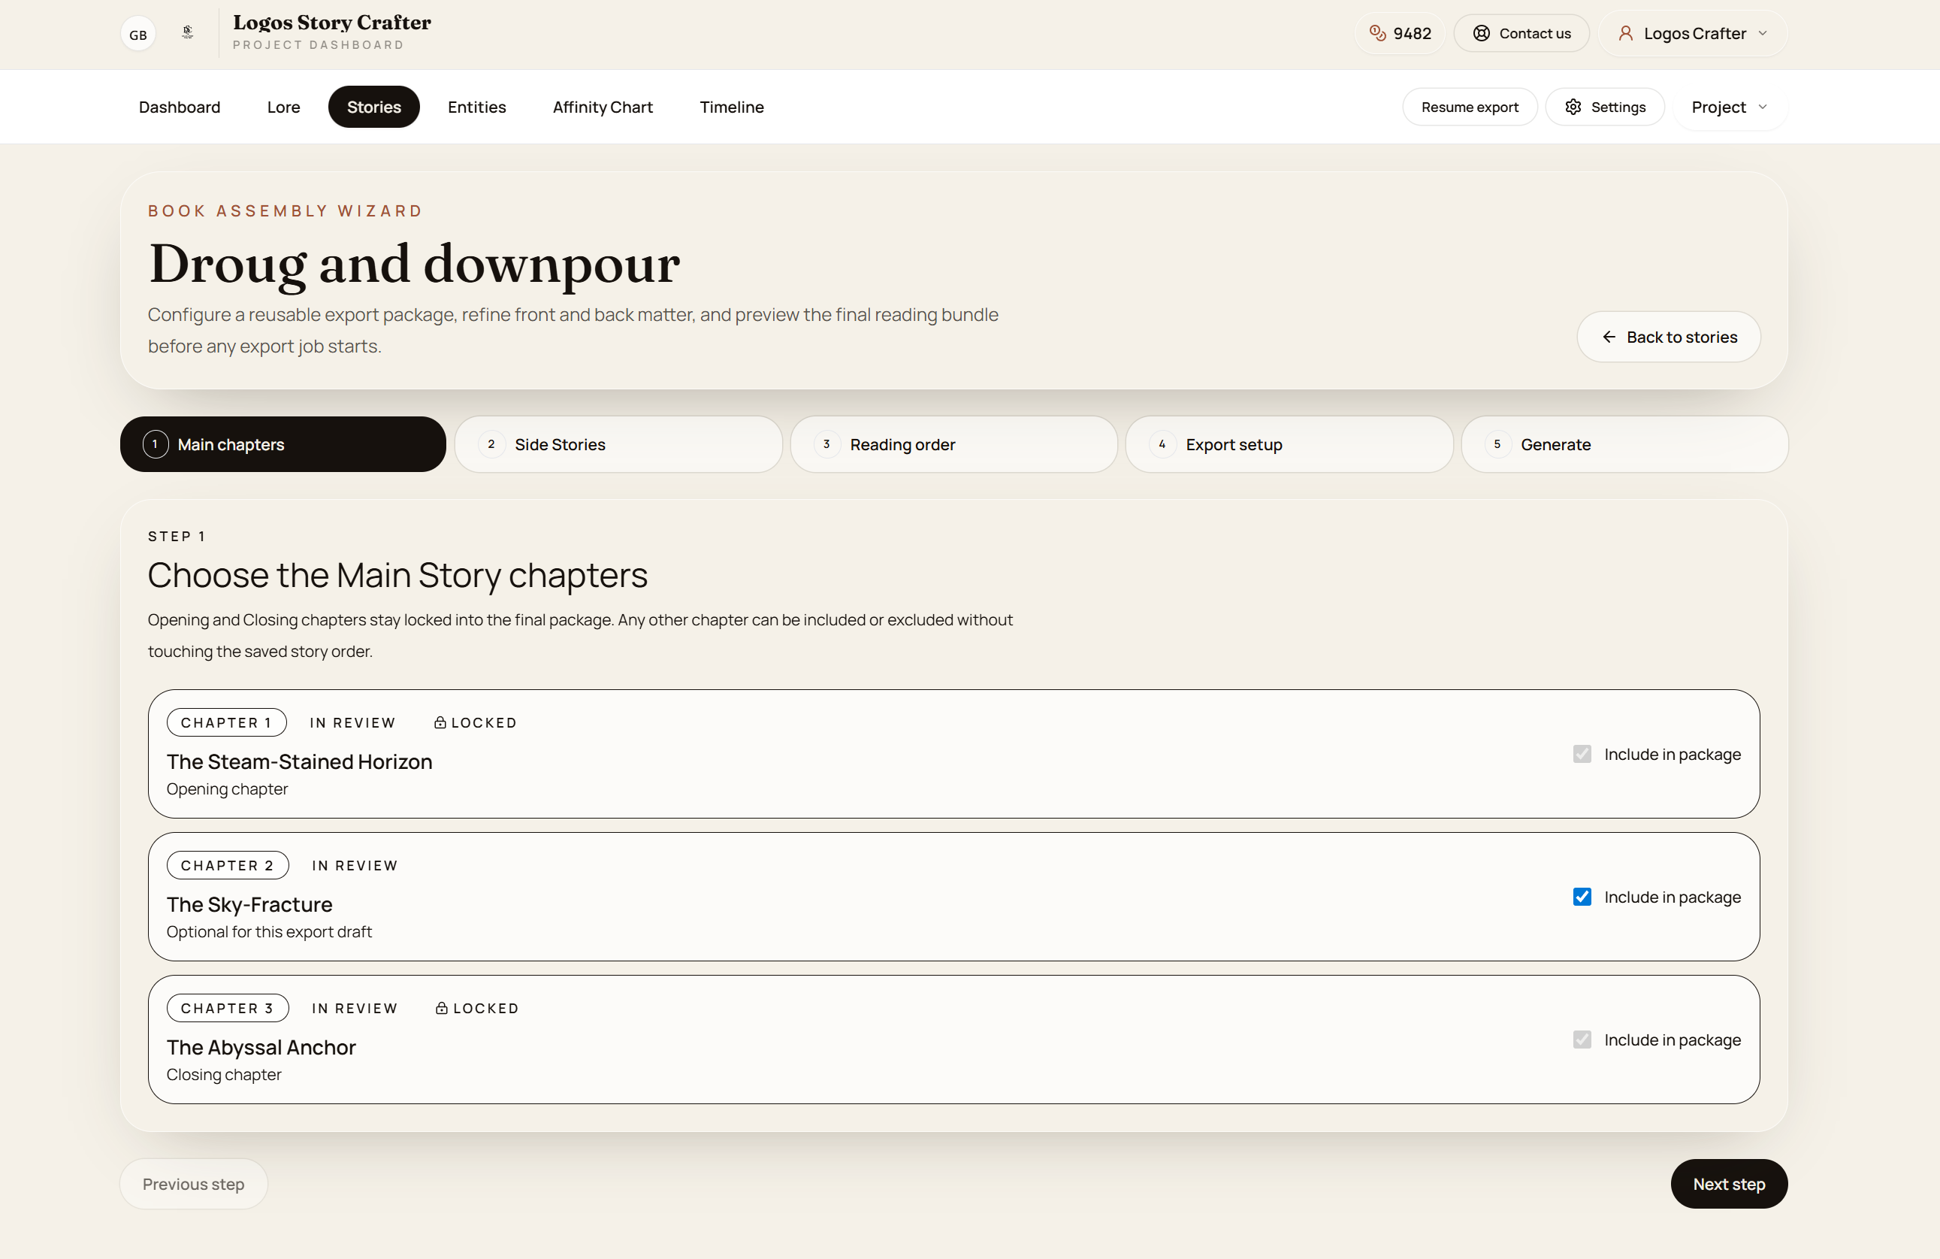Click the gear icon in Settings
1940x1259 pixels.
click(x=1573, y=107)
